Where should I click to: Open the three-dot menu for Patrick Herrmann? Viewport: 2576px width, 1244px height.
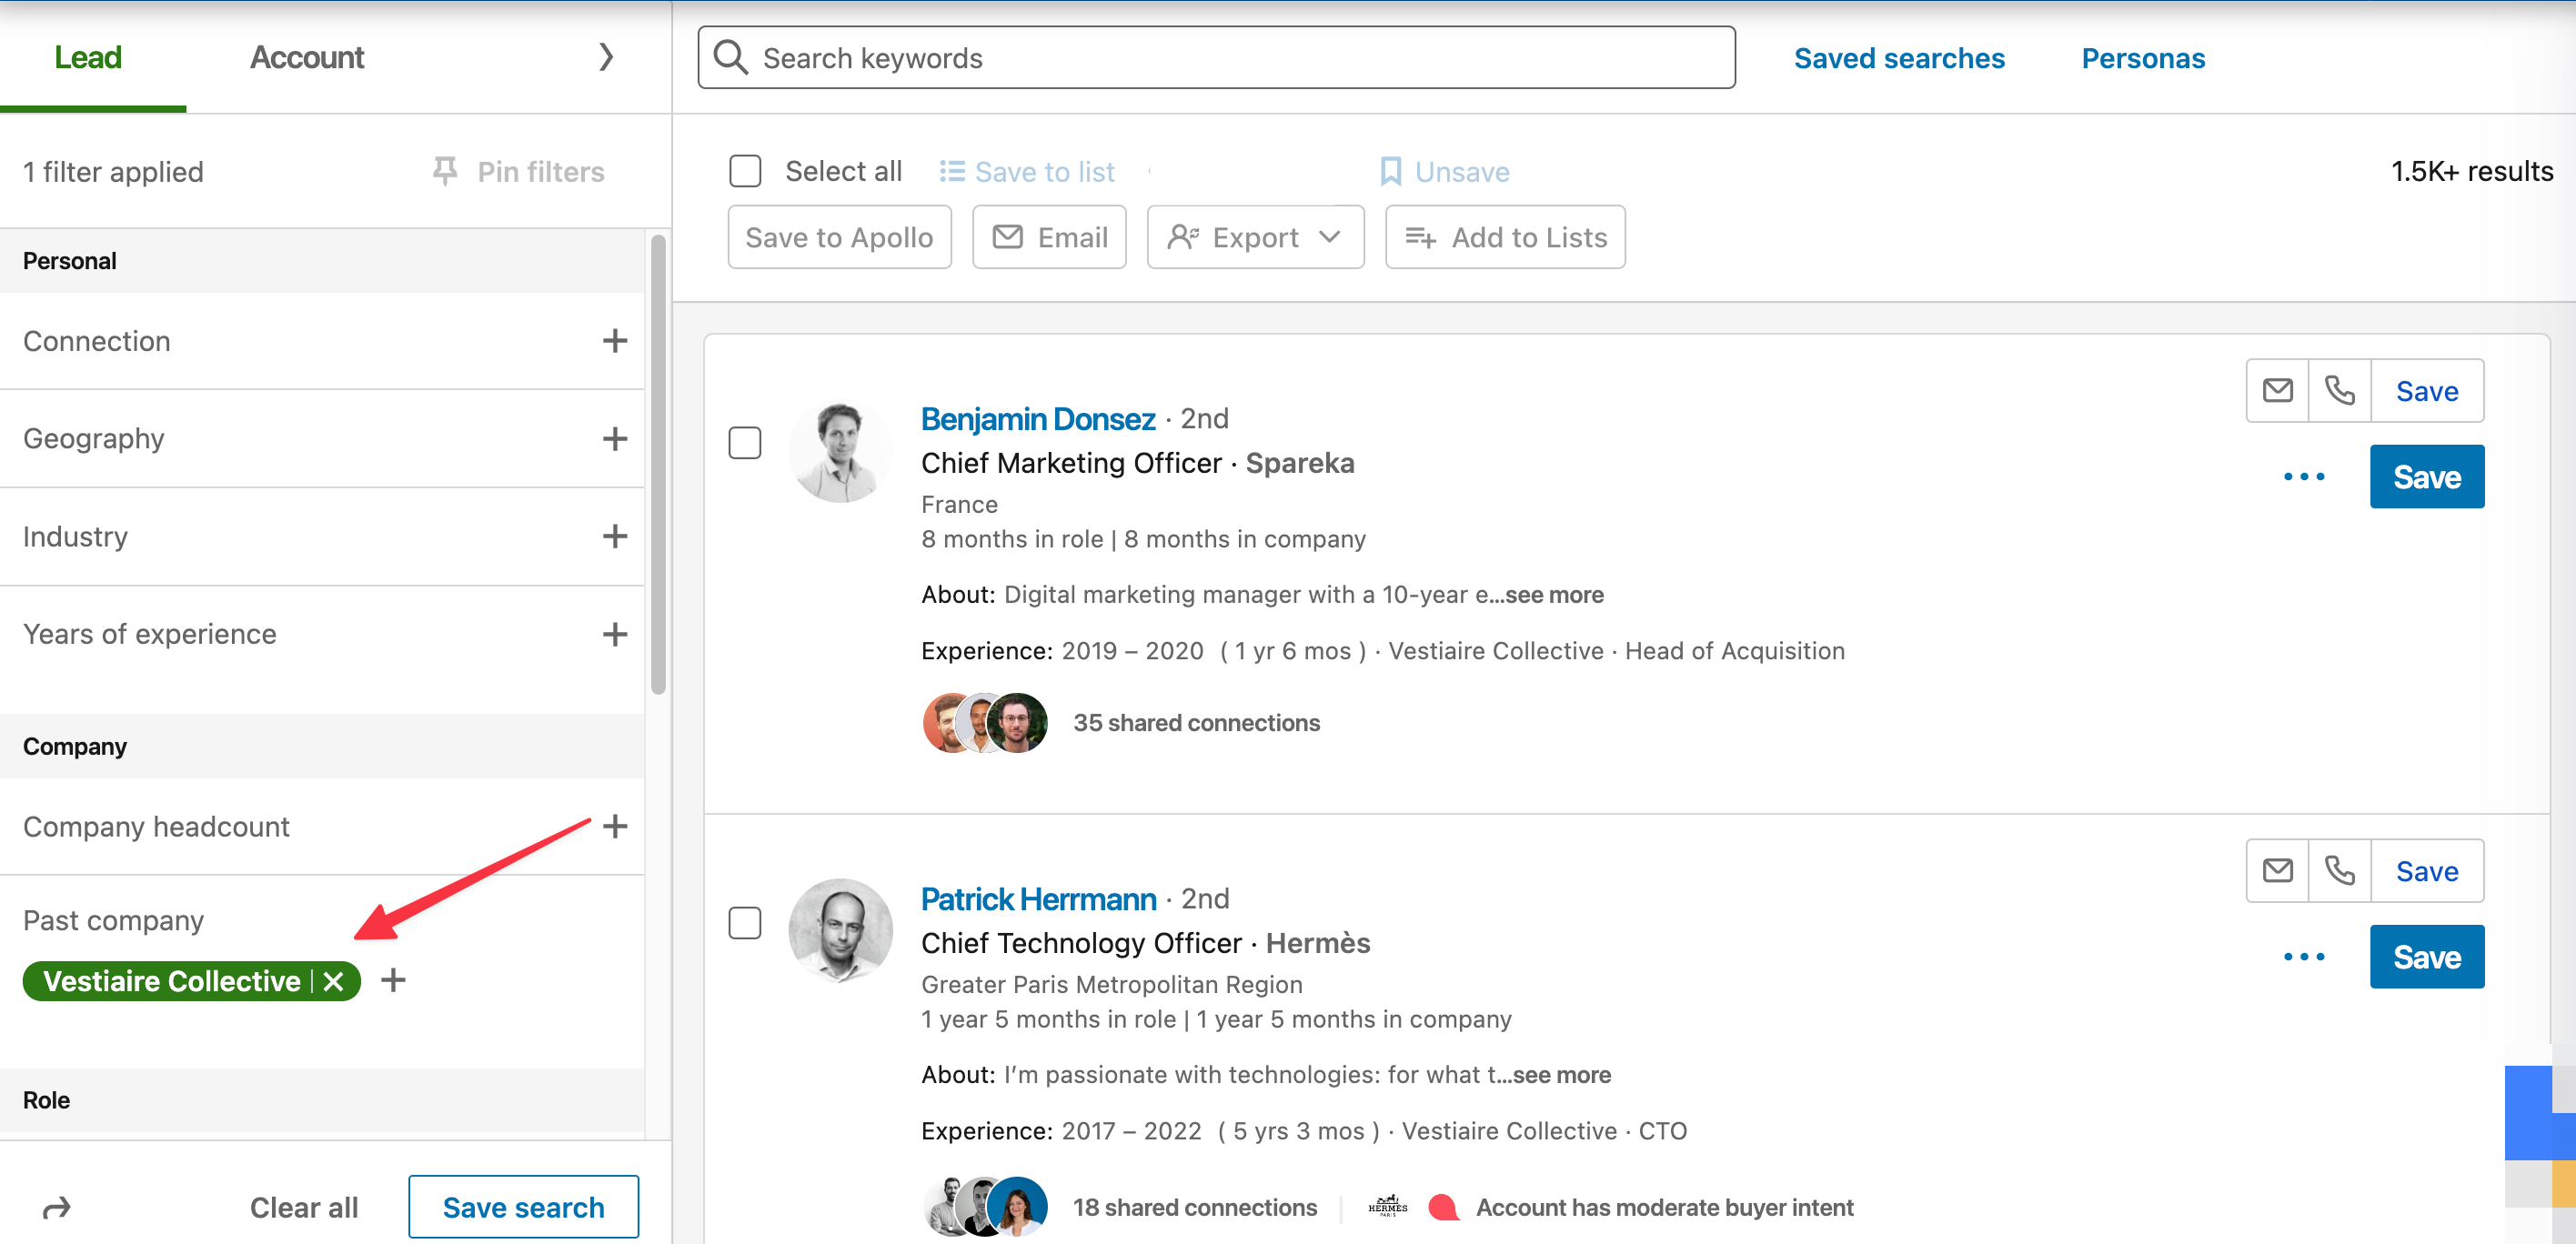tap(2304, 956)
